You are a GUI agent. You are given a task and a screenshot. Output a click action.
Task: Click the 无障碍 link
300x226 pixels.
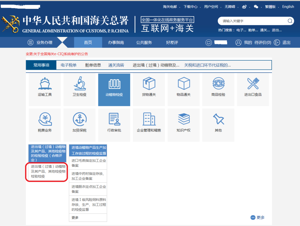coord(230,7)
